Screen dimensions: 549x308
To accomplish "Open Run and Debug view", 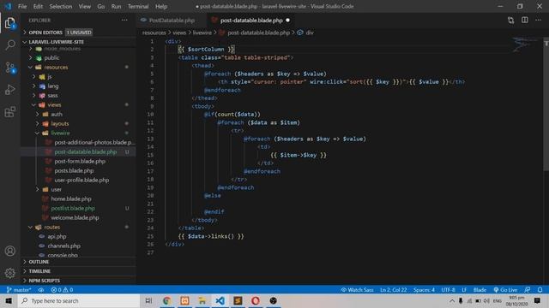I will coord(10,90).
